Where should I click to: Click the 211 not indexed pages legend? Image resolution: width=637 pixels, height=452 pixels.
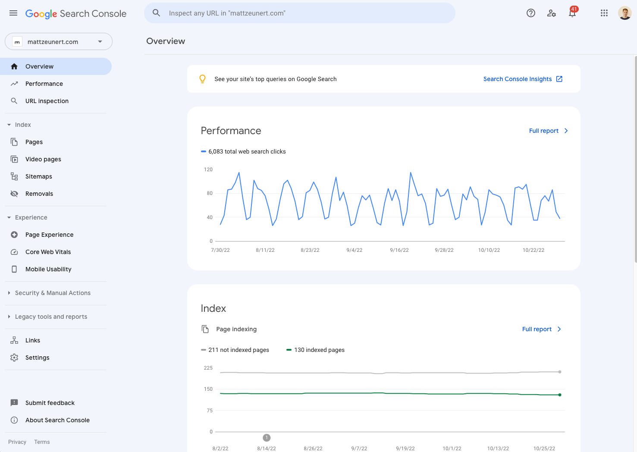coord(235,350)
